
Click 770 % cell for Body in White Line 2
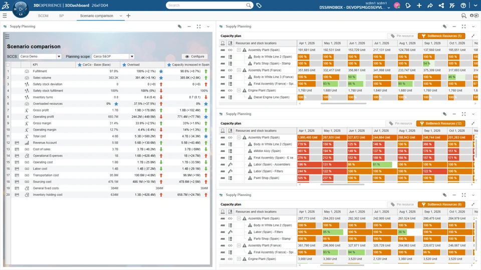click(x=310, y=144)
